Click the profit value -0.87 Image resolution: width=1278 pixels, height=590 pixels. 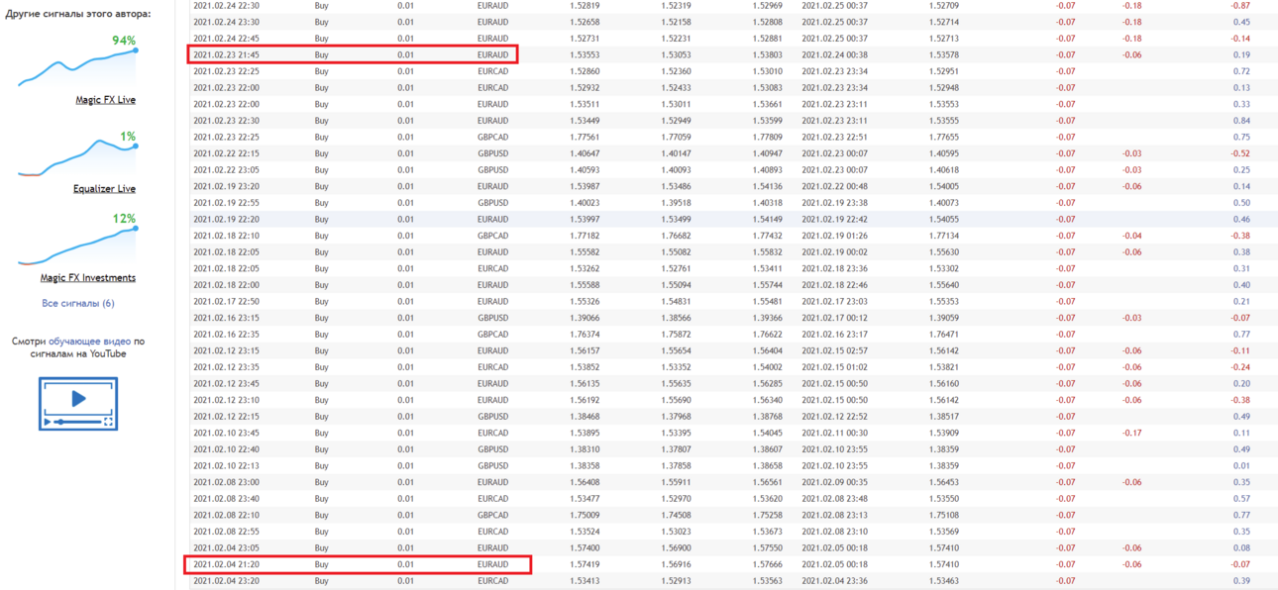pyautogui.click(x=1240, y=5)
